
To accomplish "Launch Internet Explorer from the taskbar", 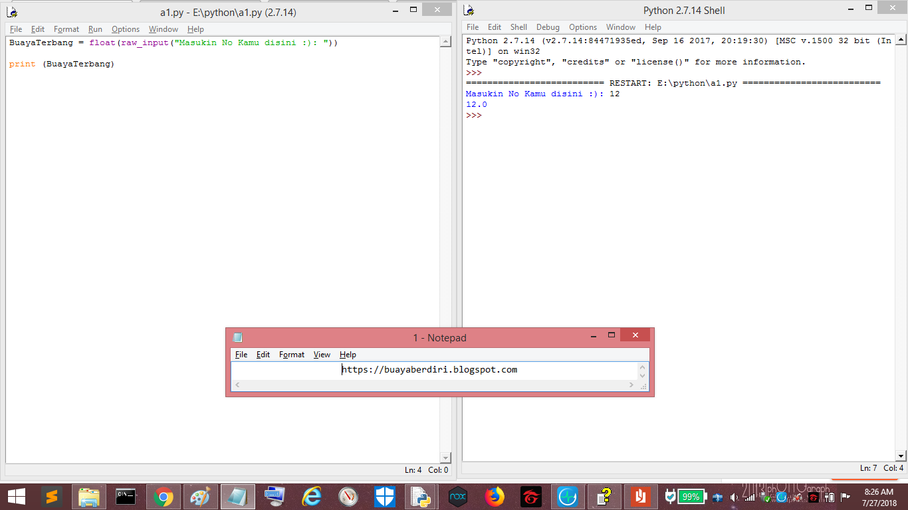I will coord(312,496).
